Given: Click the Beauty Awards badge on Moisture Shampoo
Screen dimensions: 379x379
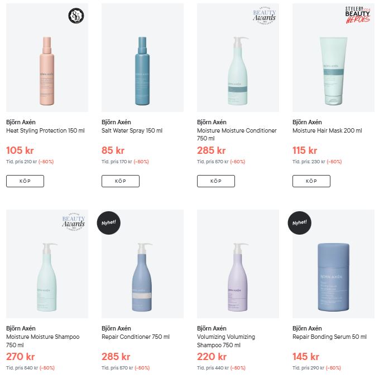Looking at the screenshot, I should pyautogui.click(x=73, y=222).
